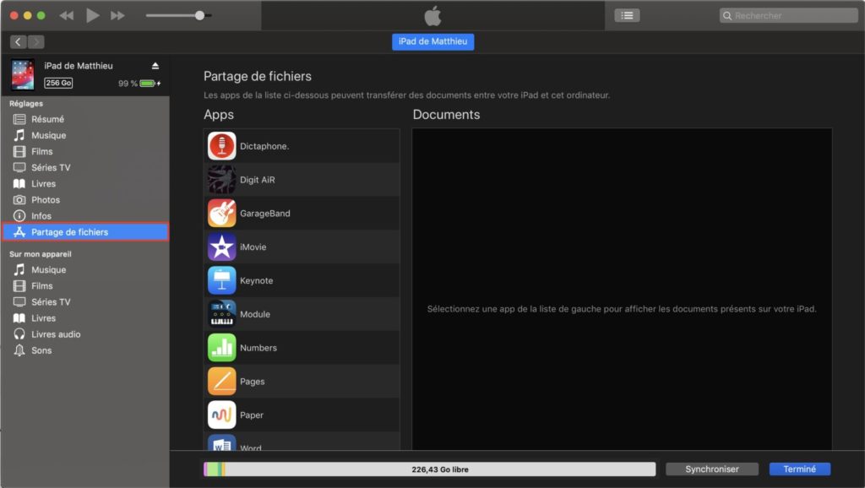
Task: Choose the Paper app icon
Action: coord(221,415)
